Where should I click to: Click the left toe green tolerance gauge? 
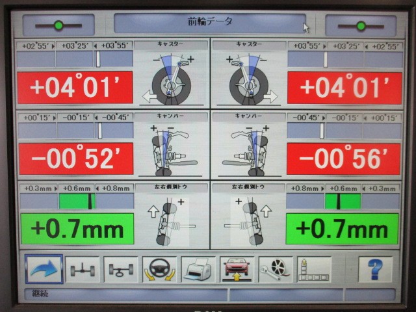point(77,201)
